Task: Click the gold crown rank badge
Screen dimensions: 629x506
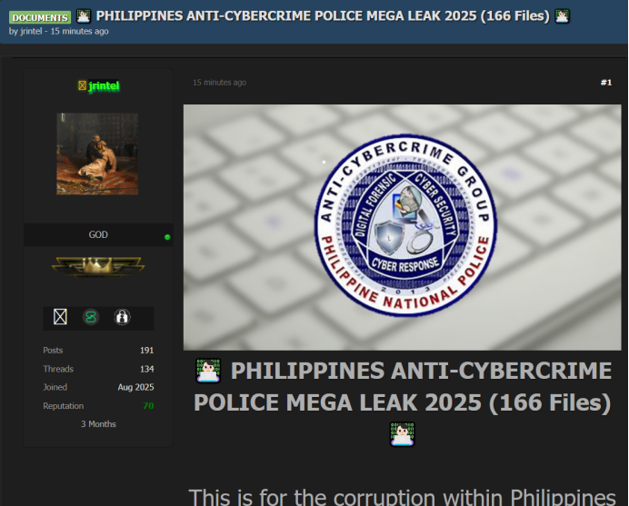Action: [x=98, y=266]
